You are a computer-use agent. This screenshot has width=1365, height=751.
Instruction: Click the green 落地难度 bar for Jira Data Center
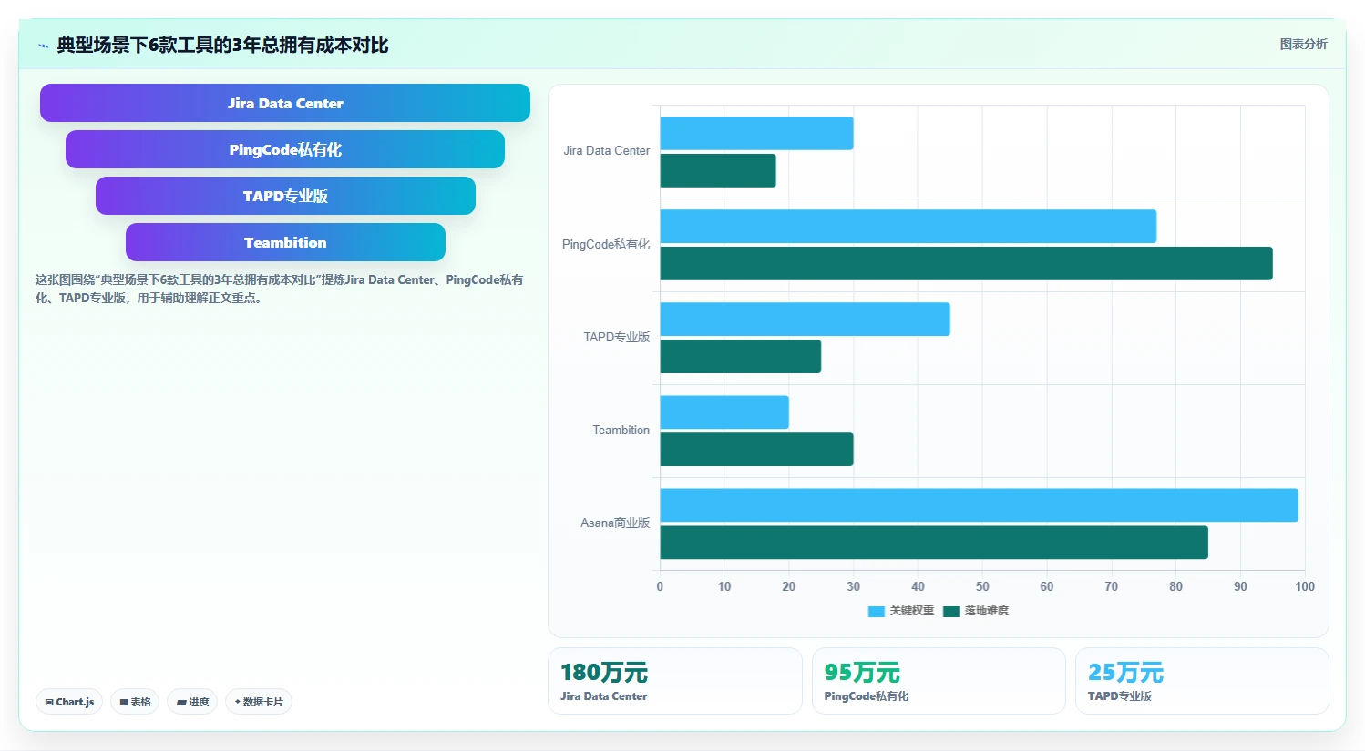(718, 170)
